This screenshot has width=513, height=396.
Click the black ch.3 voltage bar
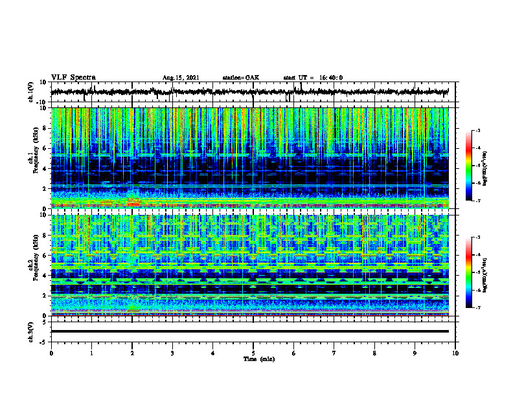point(249,331)
